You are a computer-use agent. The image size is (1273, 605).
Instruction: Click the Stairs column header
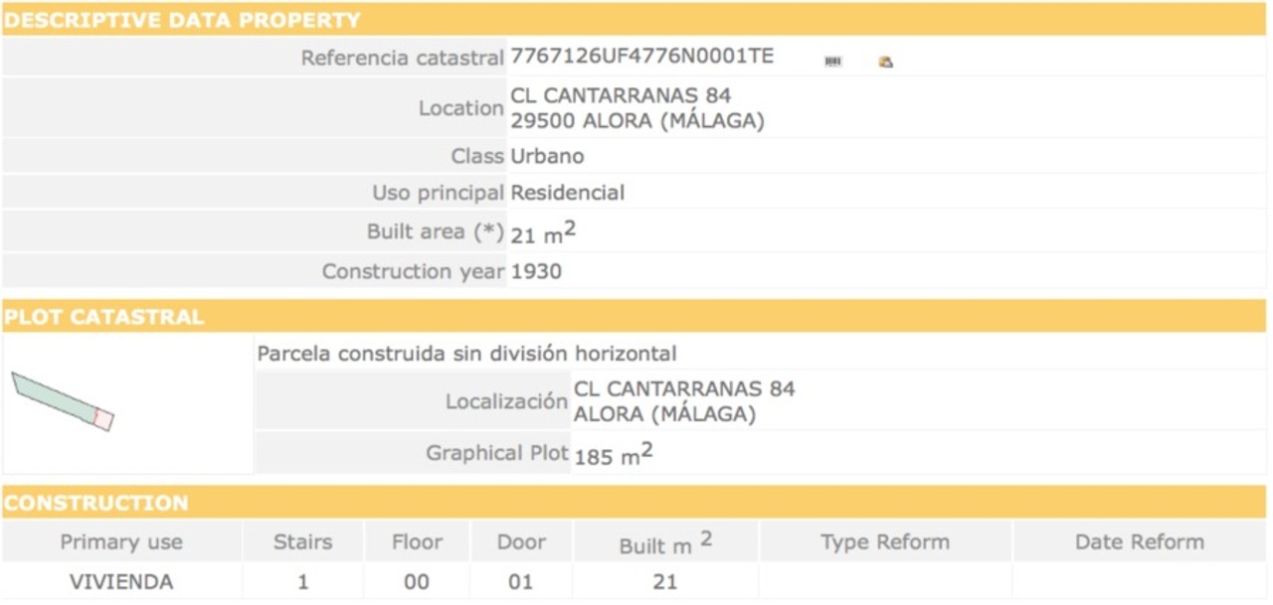tap(302, 542)
